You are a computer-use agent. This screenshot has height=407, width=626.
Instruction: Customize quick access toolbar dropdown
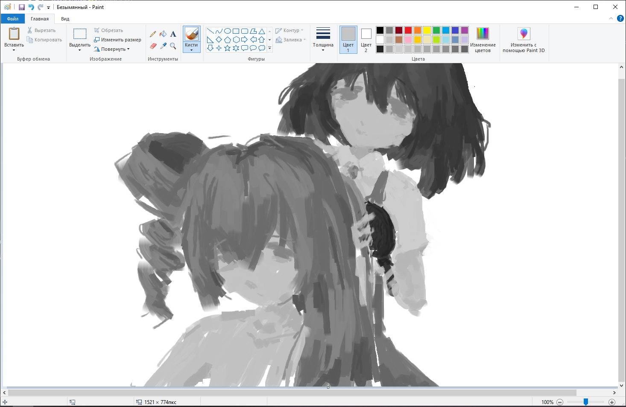tap(48, 7)
